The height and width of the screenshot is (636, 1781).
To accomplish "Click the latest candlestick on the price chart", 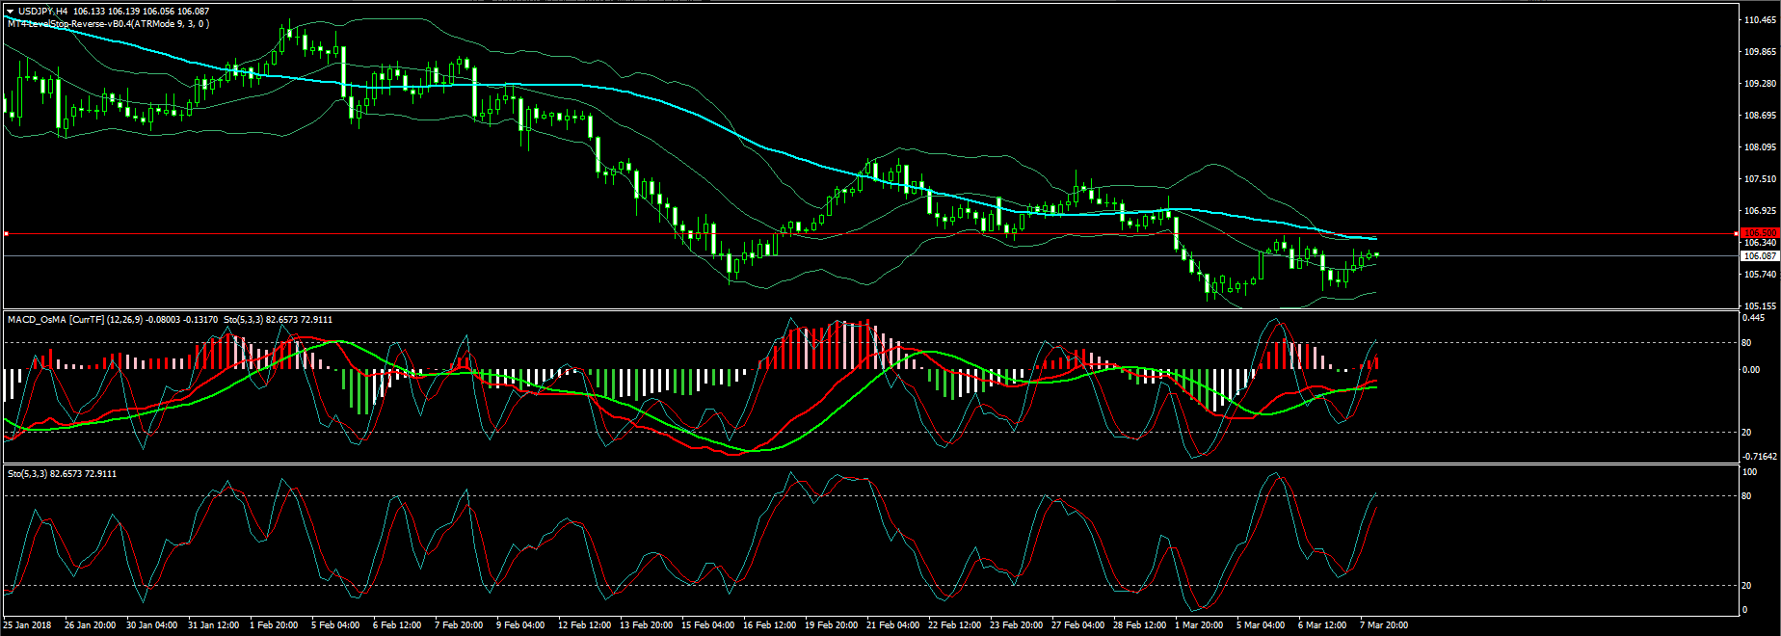I will click(x=1377, y=254).
